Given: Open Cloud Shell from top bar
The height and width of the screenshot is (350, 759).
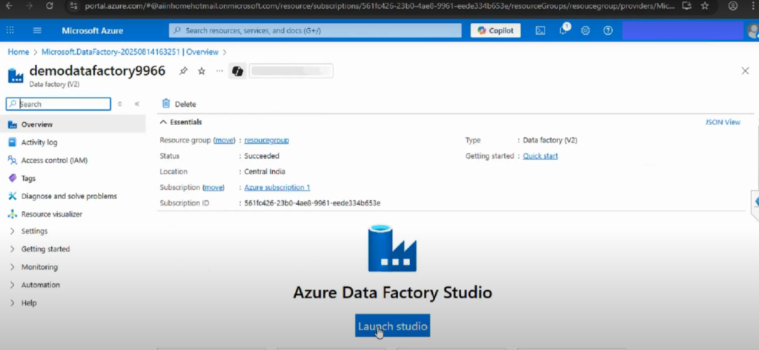Looking at the screenshot, I should coord(540,30).
